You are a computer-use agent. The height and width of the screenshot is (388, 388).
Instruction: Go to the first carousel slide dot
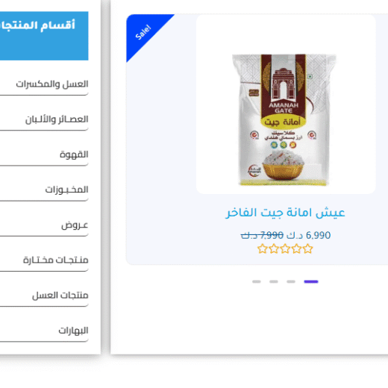point(257,281)
